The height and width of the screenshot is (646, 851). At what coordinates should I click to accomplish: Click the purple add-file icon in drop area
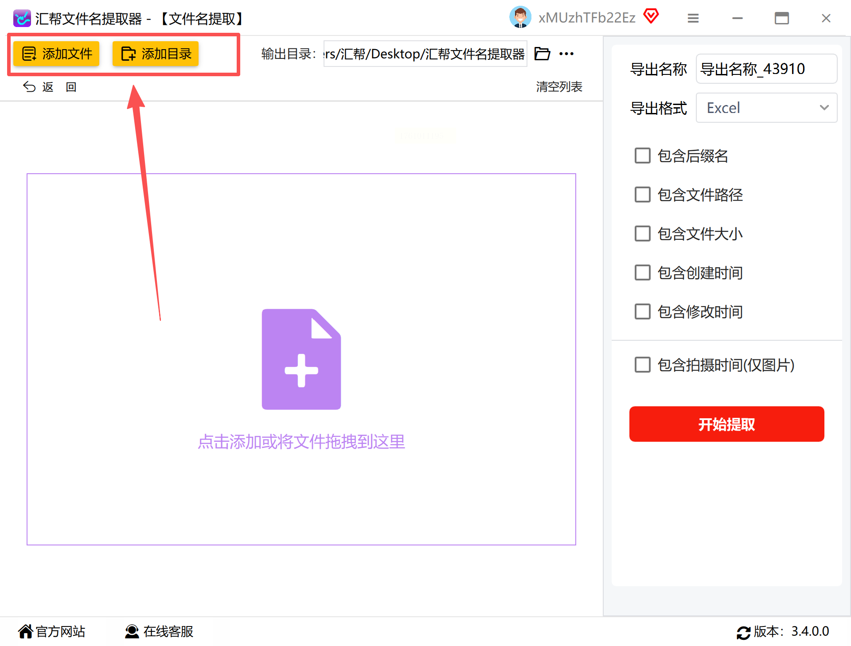[301, 359]
